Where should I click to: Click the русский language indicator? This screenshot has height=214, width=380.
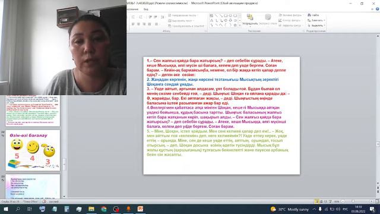tap(54, 202)
